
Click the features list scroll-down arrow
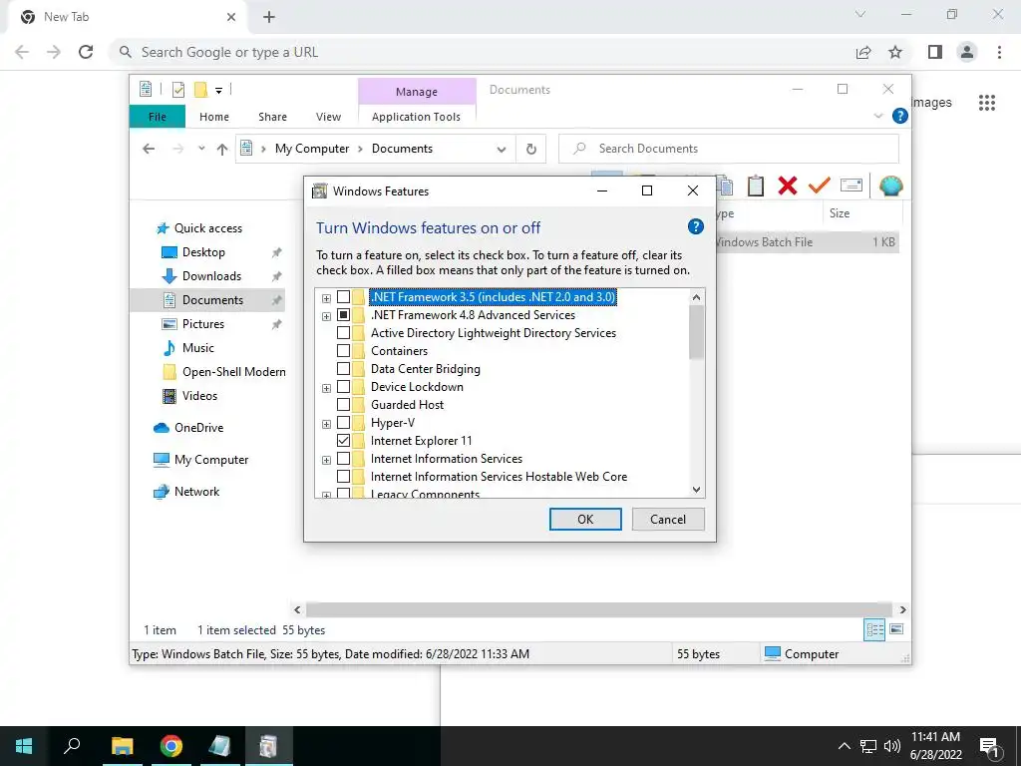tap(696, 490)
